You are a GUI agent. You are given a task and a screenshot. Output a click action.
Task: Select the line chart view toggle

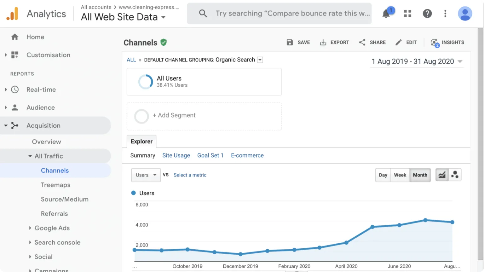[442, 175]
